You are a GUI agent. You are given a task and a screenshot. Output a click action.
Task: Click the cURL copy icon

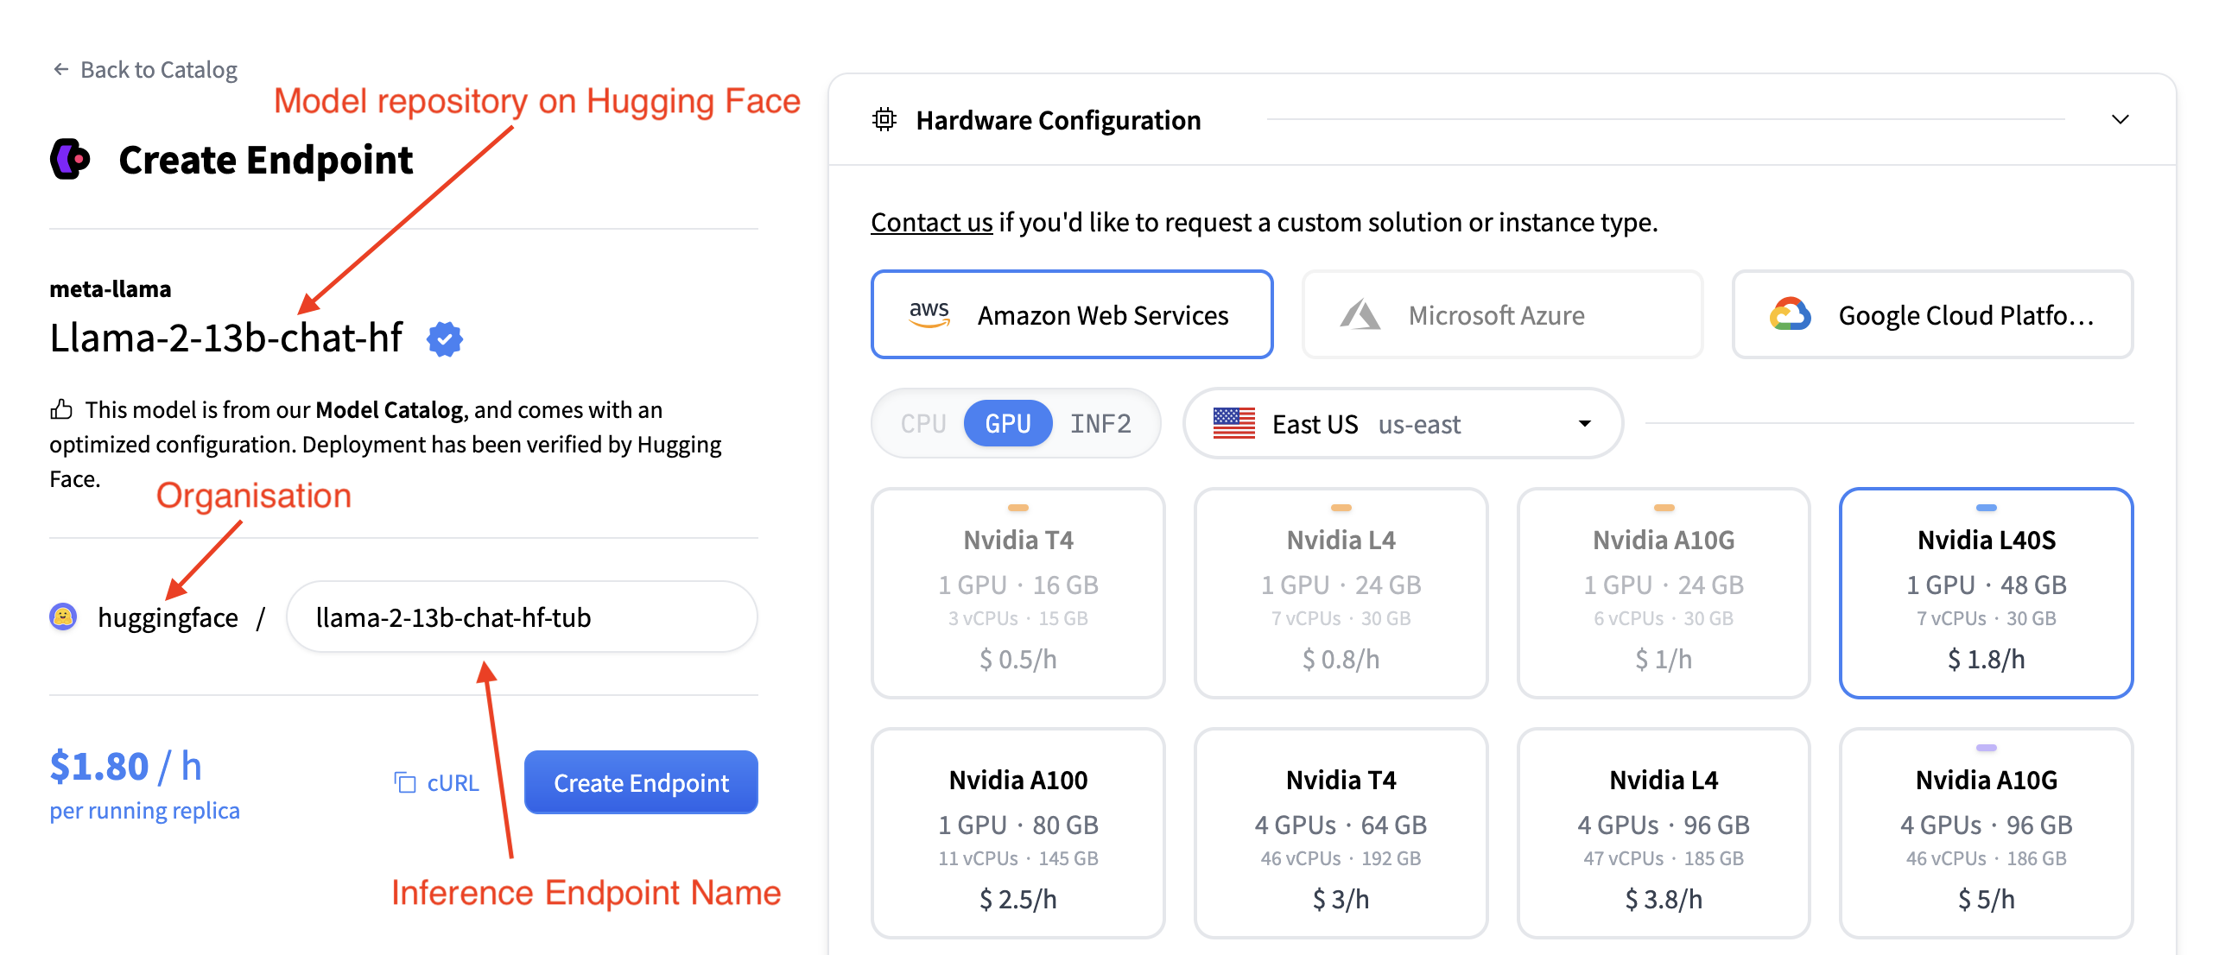tap(404, 782)
